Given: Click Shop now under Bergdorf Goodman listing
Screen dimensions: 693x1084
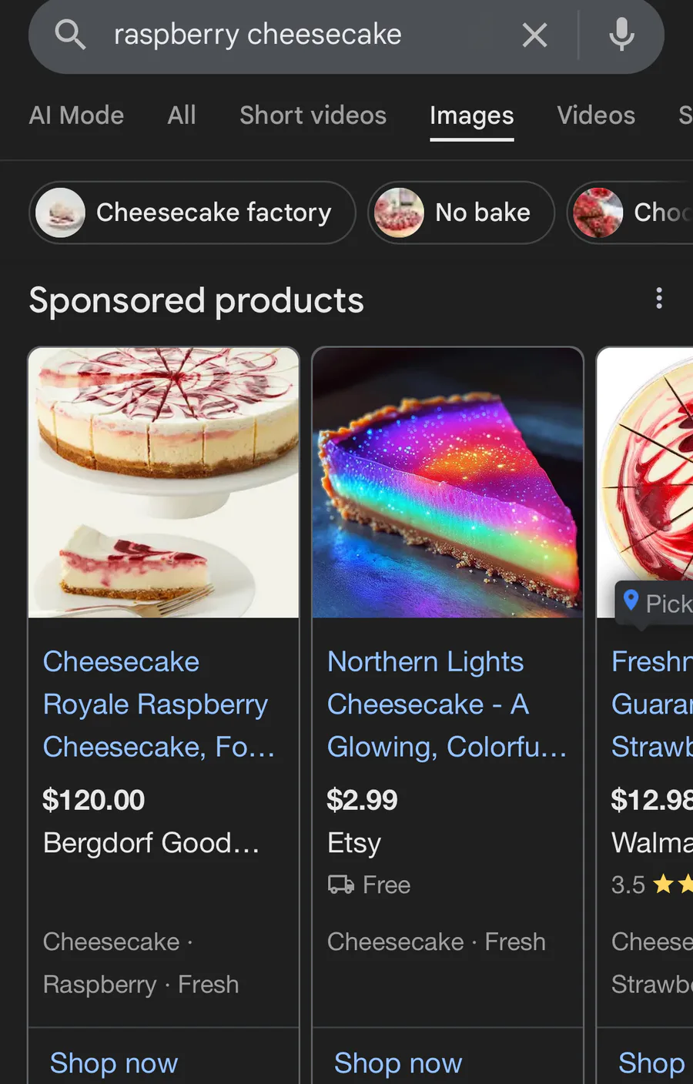Looking at the screenshot, I should click(x=114, y=1062).
